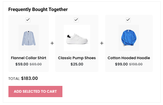This screenshot has height=105, width=163.
Task: Click the $25.00 shoes price
Action: [77, 64]
